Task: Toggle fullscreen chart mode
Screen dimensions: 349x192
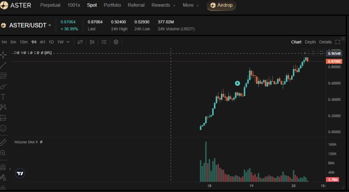Action: pos(337,42)
